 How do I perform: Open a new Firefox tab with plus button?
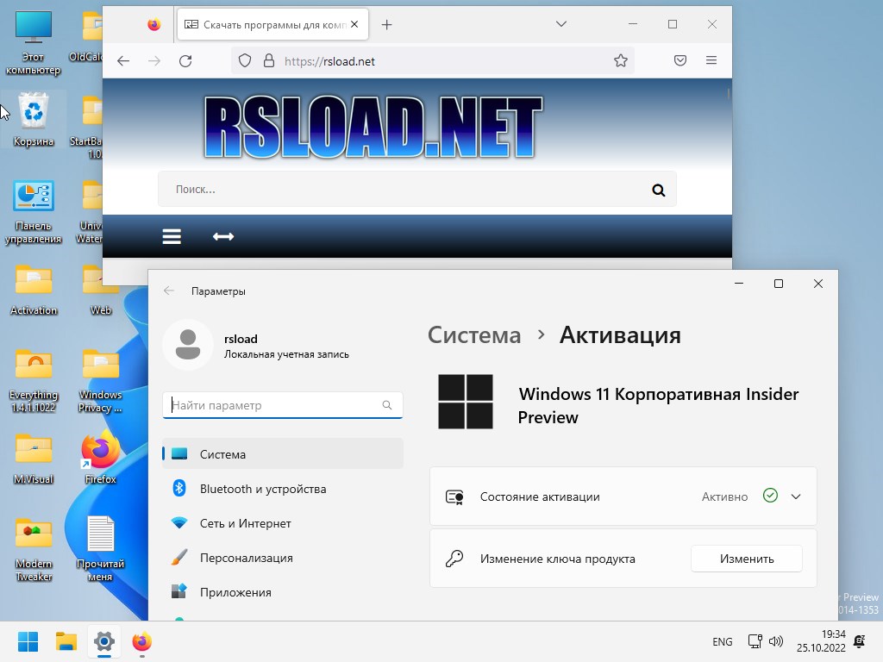(x=386, y=25)
